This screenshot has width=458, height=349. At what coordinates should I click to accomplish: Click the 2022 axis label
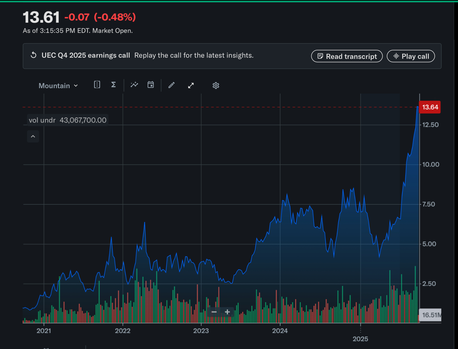coord(123,331)
